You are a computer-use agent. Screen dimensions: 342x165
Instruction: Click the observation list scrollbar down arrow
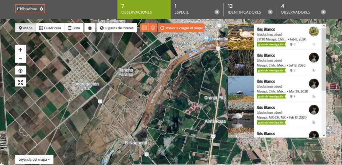coord(323,135)
